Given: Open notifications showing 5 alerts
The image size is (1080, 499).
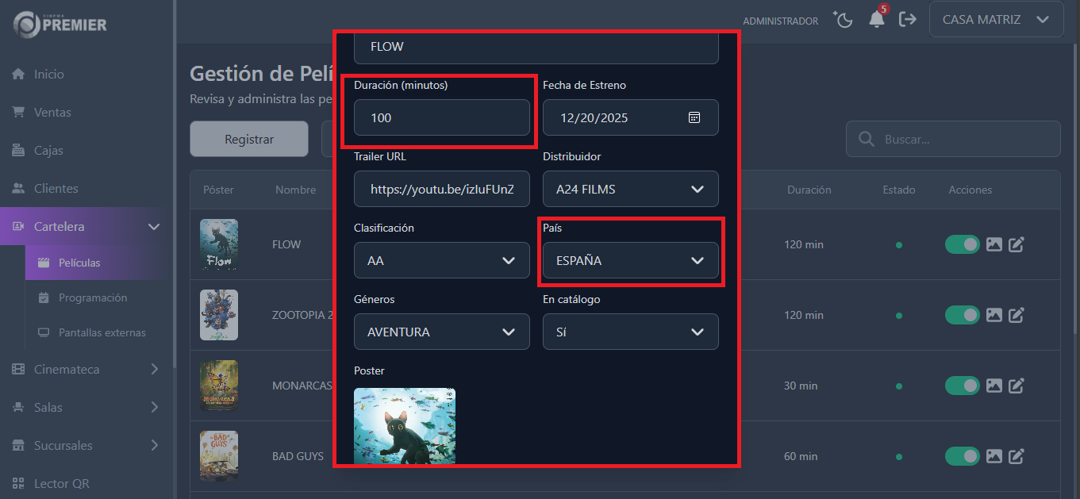Looking at the screenshot, I should (876, 21).
